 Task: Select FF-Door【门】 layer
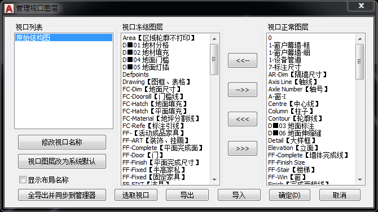coord(143,155)
